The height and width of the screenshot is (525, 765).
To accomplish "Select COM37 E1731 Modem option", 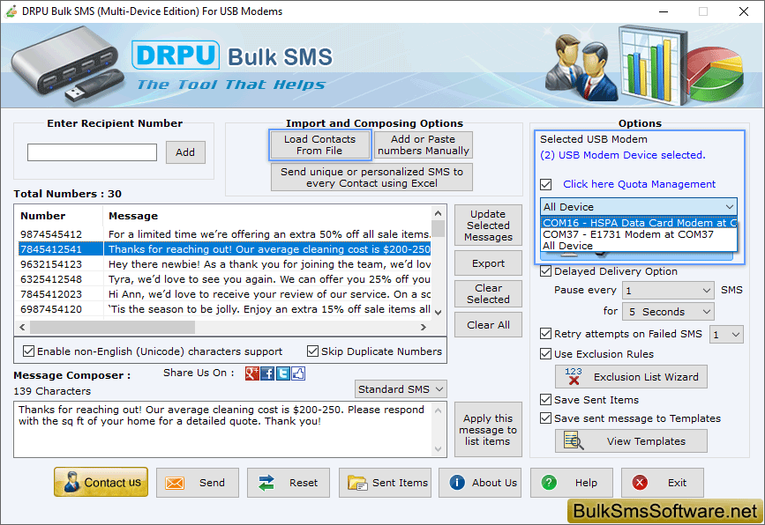I will (x=639, y=234).
